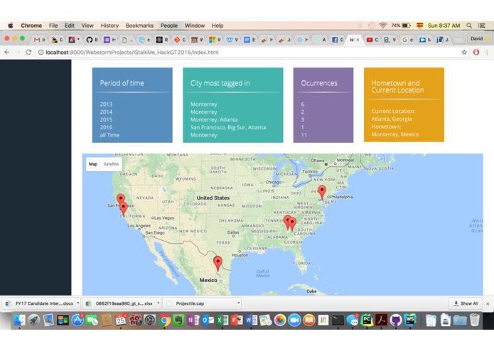Image resolution: width=494 pixels, height=351 pixels.
Task: Open the People menu
Action: [x=169, y=26]
